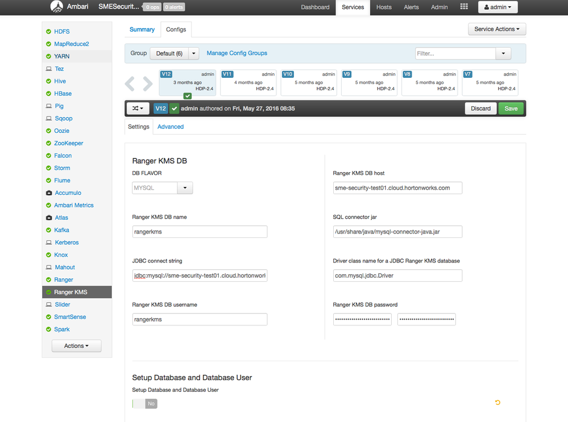Select the Configs tab

[x=176, y=30]
